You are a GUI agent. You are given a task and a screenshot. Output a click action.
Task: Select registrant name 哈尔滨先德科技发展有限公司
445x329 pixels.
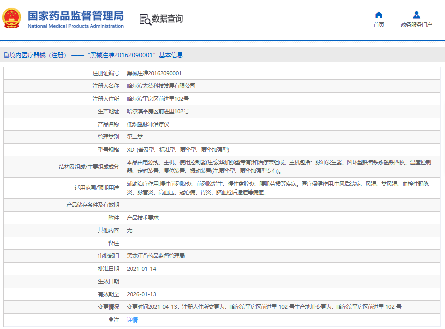pos(161,86)
